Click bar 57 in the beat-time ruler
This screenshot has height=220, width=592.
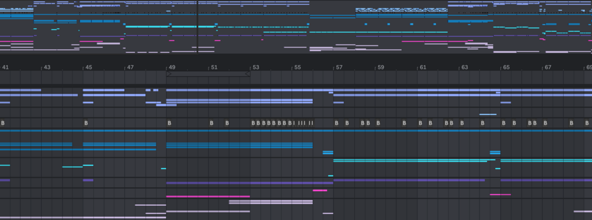[339, 67]
